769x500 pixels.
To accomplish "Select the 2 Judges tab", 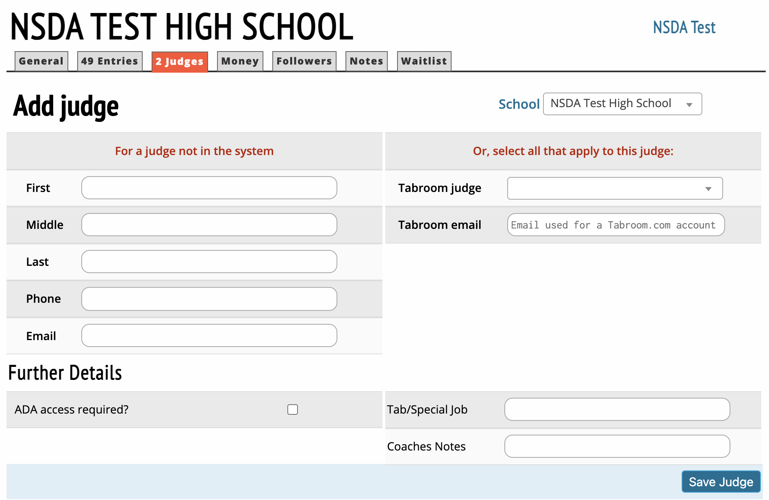I will click(180, 62).
